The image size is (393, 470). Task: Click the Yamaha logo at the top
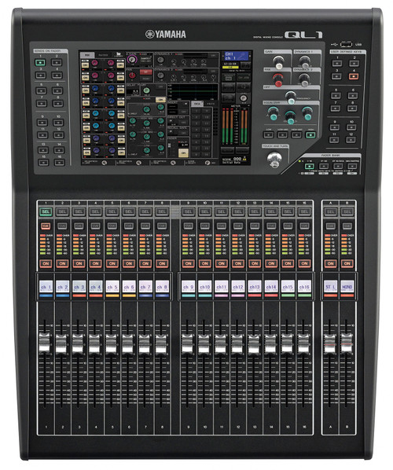[166, 34]
